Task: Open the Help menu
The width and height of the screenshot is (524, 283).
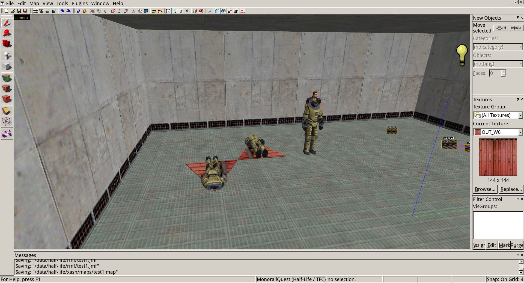Action: (118, 3)
